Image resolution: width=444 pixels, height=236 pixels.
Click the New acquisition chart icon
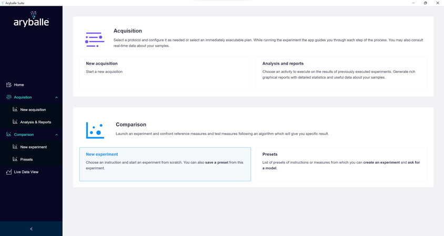(15, 110)
